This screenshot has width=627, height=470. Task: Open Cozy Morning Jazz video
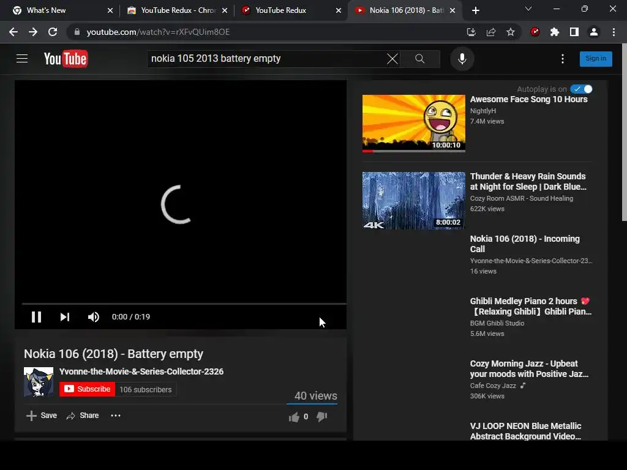529,368
